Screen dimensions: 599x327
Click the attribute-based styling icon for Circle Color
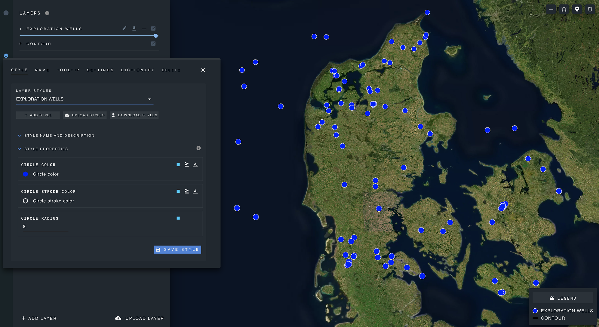[x=186, y=164]
